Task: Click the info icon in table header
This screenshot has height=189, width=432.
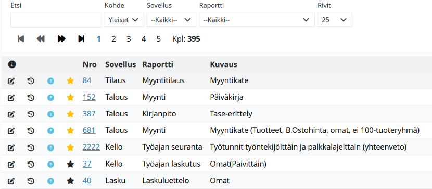Action: coord(12,64)
